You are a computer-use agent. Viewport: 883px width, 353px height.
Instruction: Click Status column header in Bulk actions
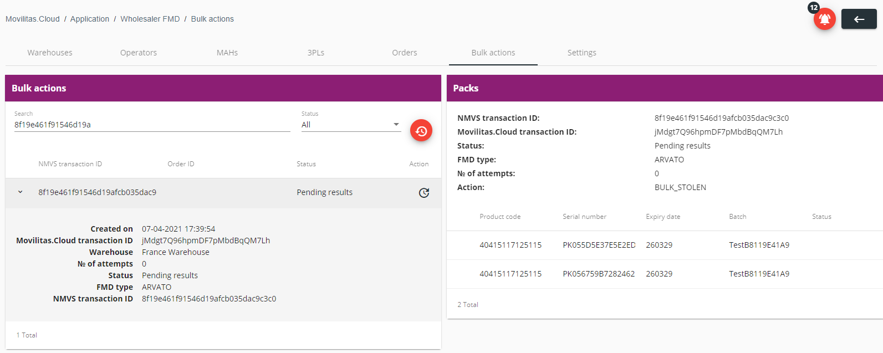(x=307, y=164)
